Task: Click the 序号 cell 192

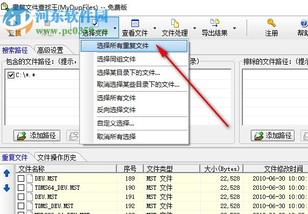Action: 130,206
